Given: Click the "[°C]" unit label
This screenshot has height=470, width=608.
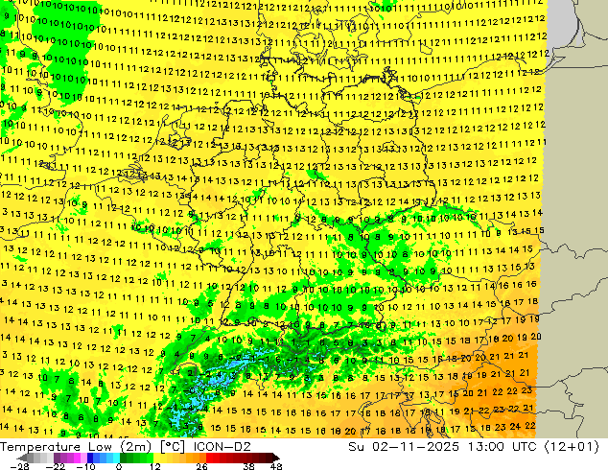Looking at the screenshot, I should pos(173,447).
